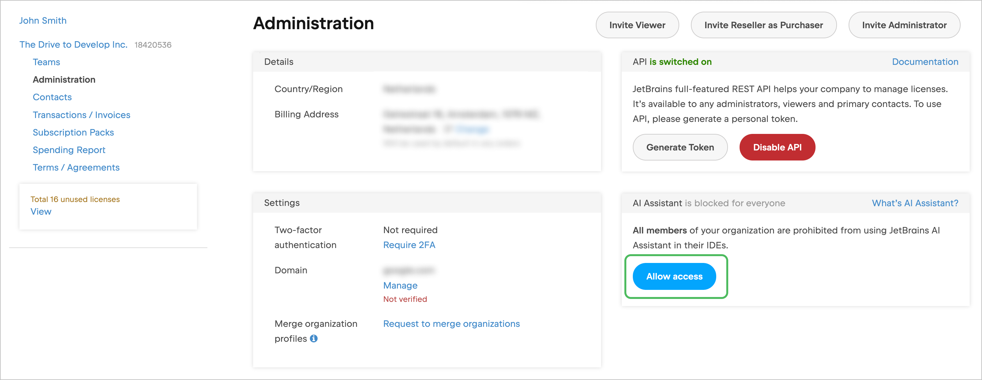Allow access to AI Assistant
This screenshot has width=982, height=380.
(x=674, y=277)
